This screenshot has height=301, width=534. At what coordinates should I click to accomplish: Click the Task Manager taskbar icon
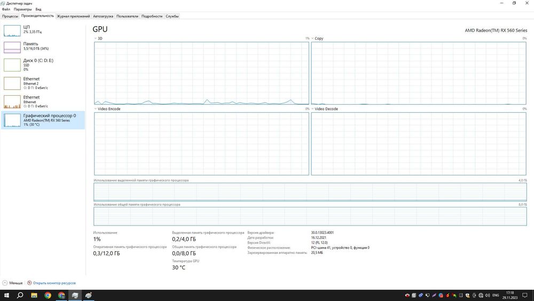tap(75, 295)
